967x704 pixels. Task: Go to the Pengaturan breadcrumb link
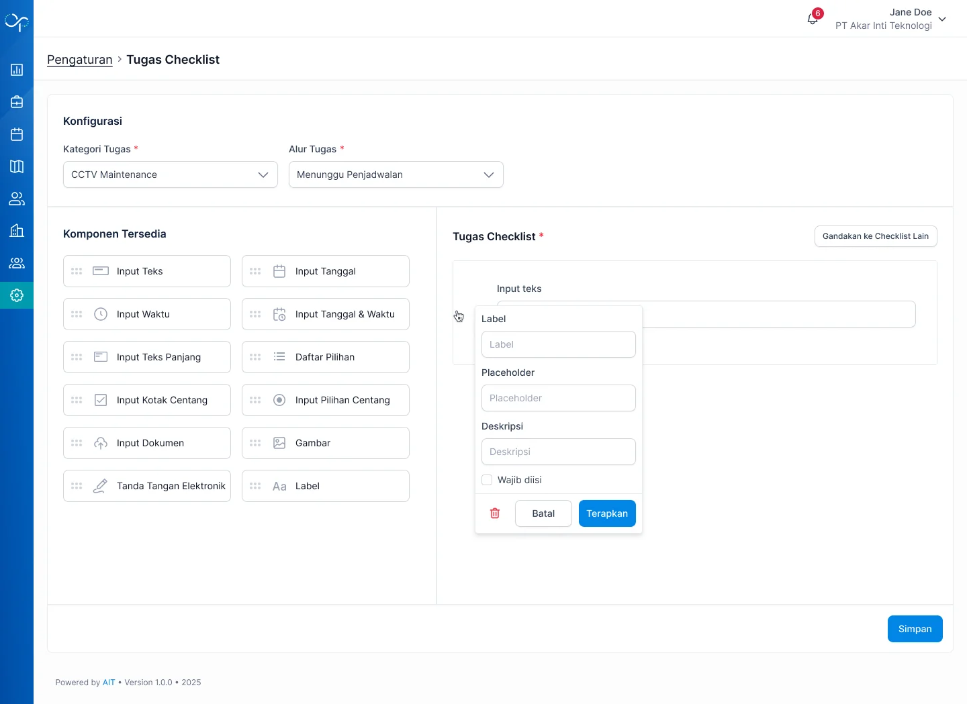coord(80,60)
